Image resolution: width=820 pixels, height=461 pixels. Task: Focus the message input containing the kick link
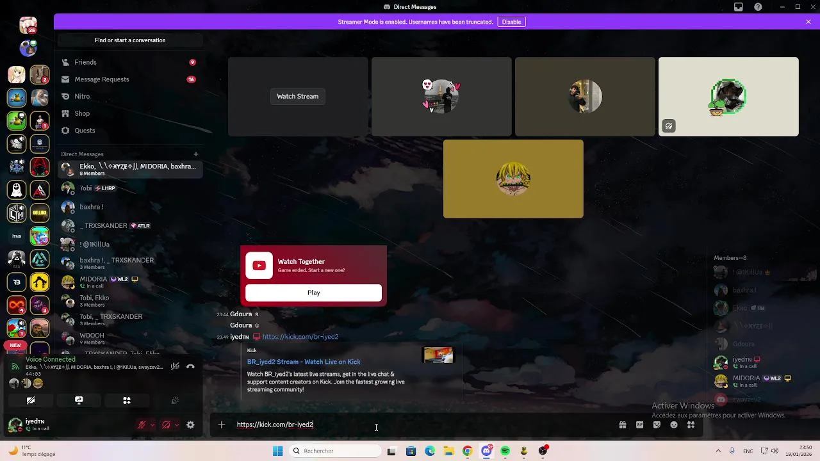(423, 425)
